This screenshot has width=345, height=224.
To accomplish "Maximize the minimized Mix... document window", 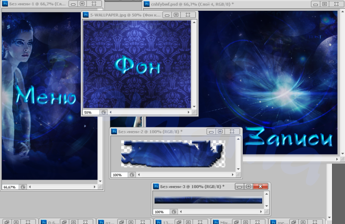I will (246, 222).
